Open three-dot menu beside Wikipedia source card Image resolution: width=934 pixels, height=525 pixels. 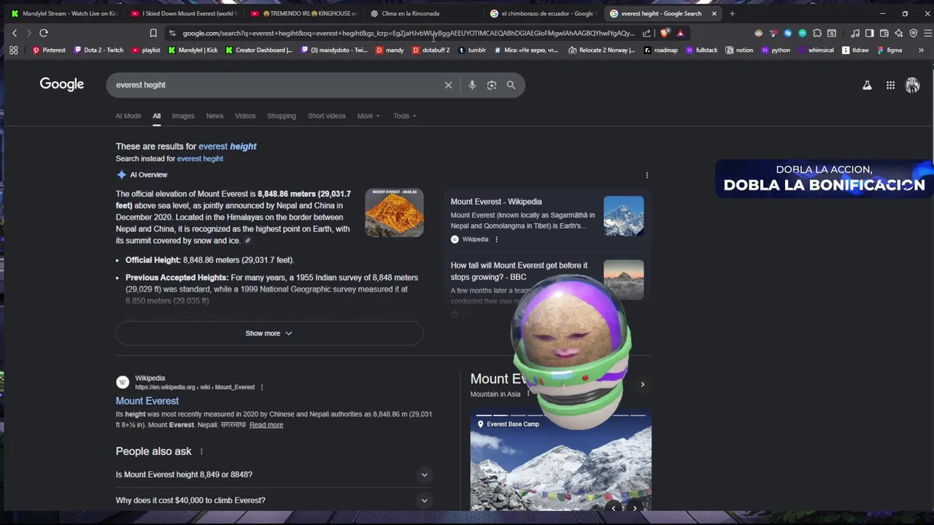click(x=496, y=239)
